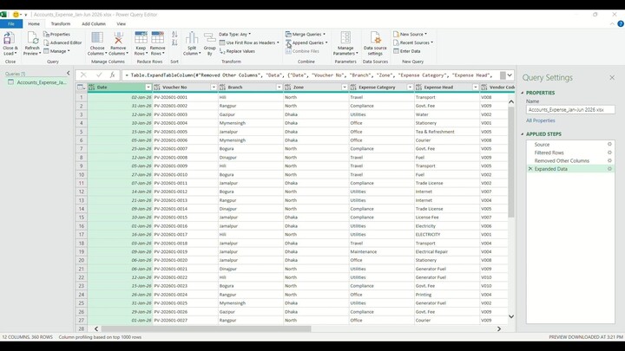Click the smiley feedback icon in the title bar
The image size is (625, 351).
(x=16, y=15)
